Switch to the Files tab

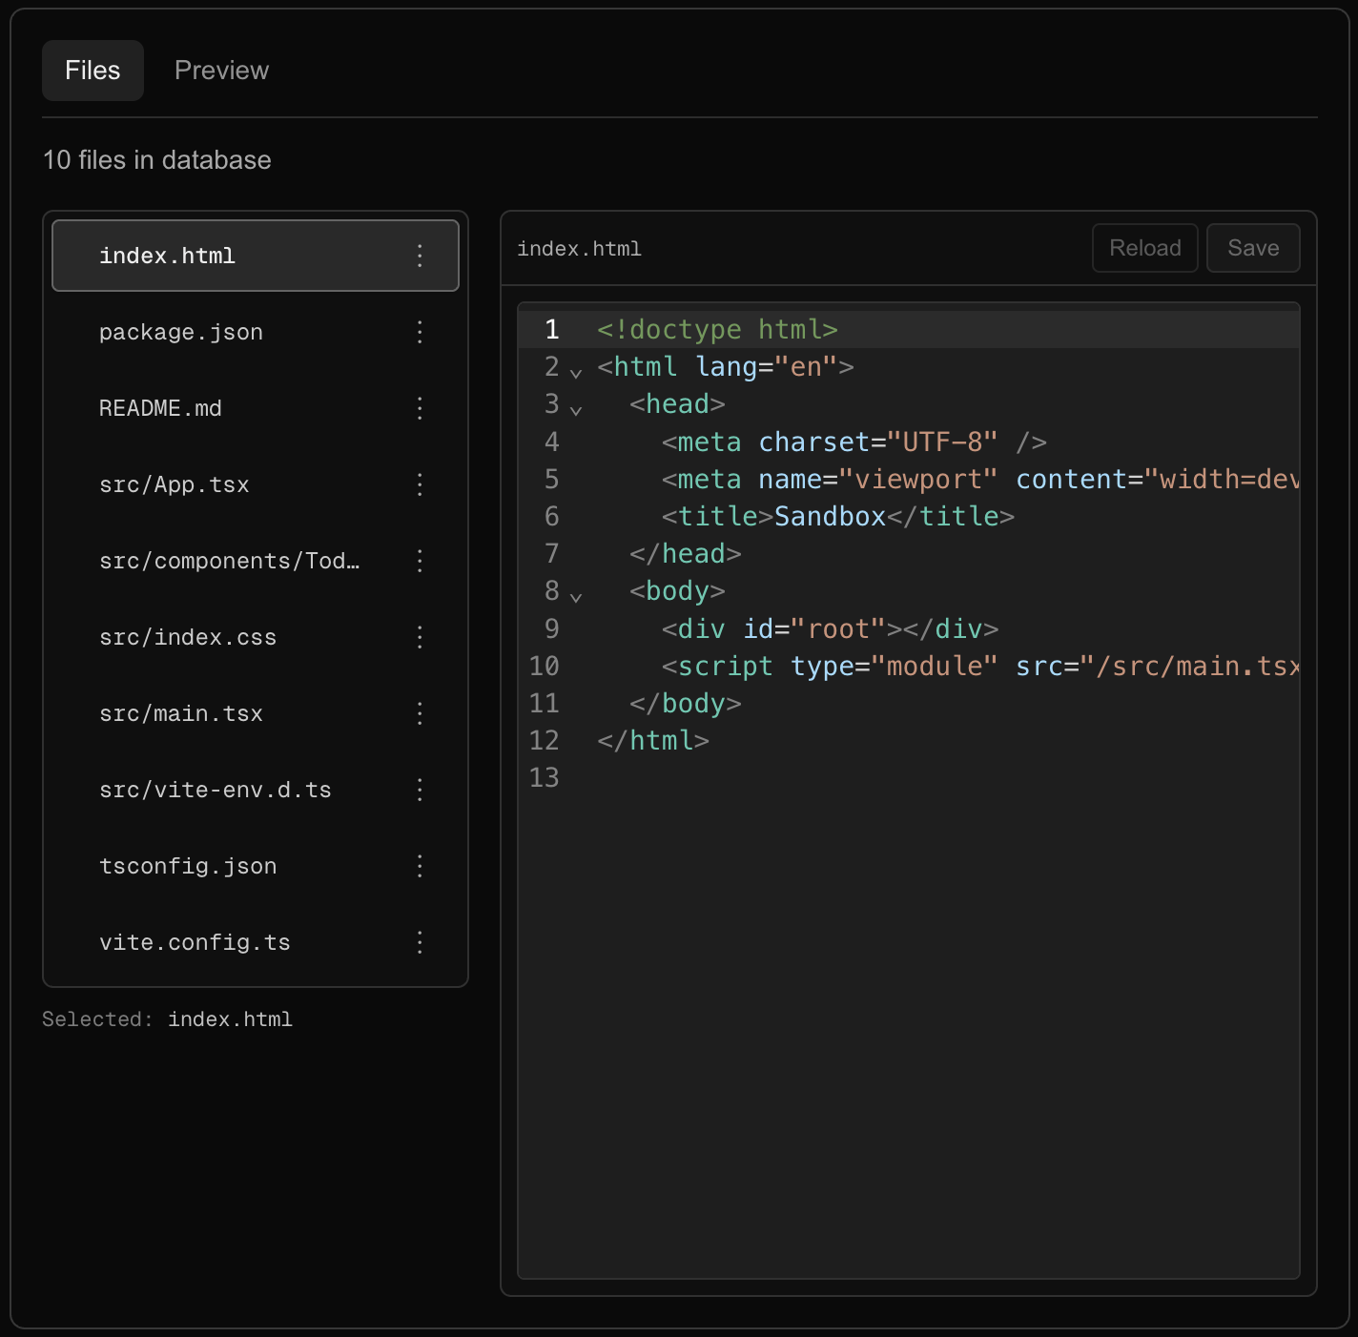92,70
